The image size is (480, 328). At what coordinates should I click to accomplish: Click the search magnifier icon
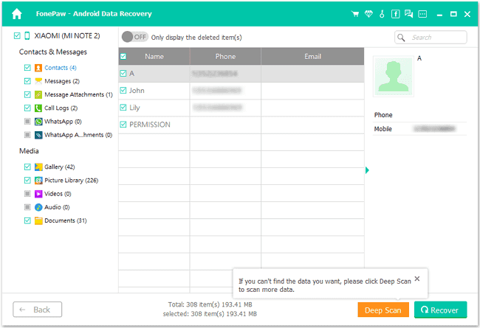[401, 38]
